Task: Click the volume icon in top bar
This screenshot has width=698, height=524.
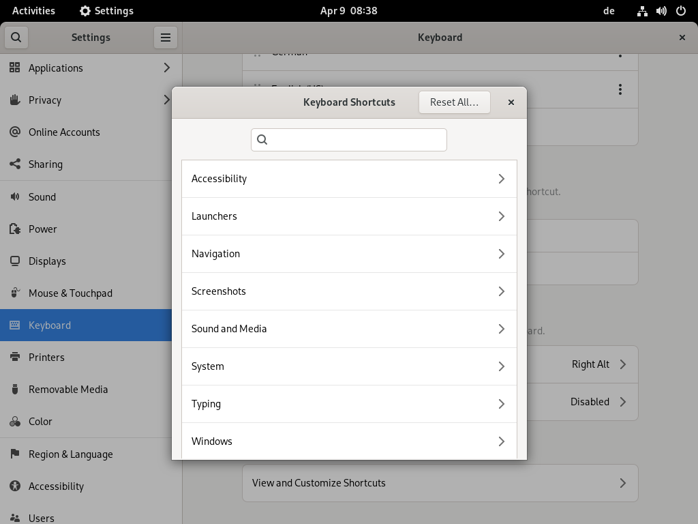Action: pos(661,11)
